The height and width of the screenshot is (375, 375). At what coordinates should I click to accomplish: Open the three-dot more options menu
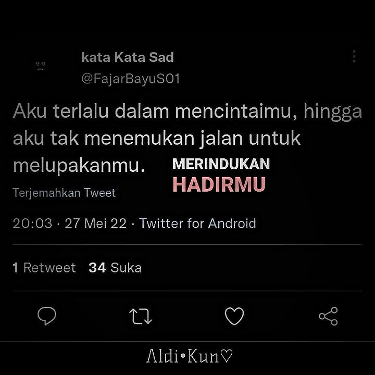tap(354, 56)
